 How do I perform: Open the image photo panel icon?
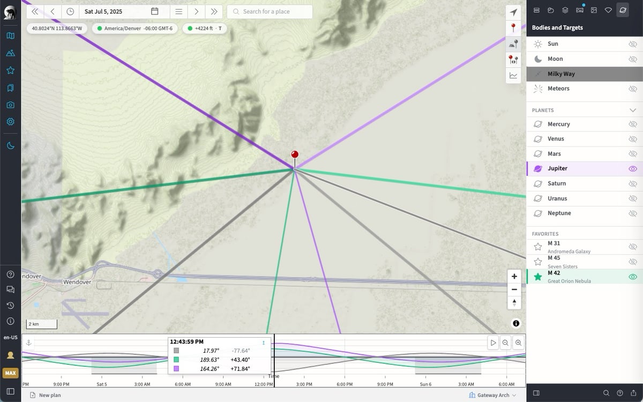[x=594, y=10]
